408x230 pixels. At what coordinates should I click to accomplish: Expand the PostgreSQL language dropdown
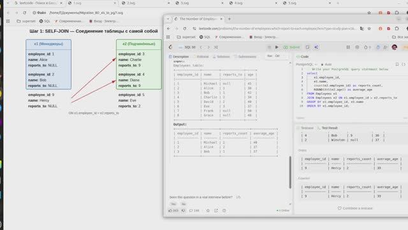307,64
